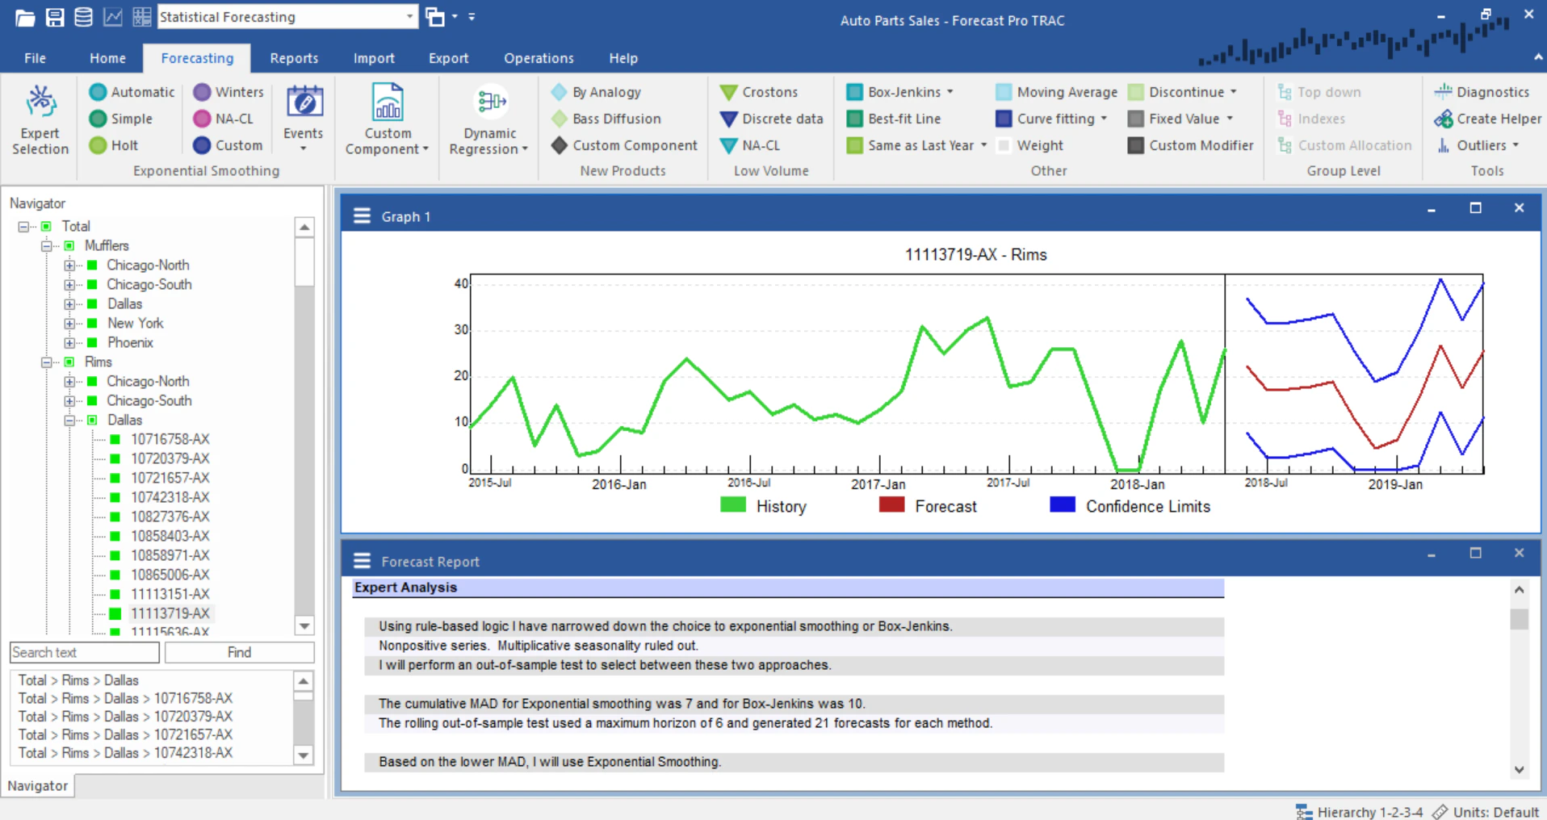1547x820 pixels.
Task: Open the Operations menu
Action: point(538,57)
